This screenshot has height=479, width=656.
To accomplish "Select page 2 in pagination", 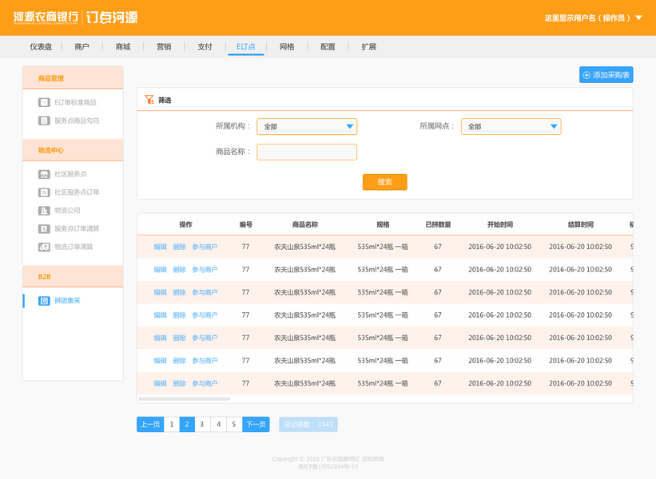I will (x=187, y=424).
